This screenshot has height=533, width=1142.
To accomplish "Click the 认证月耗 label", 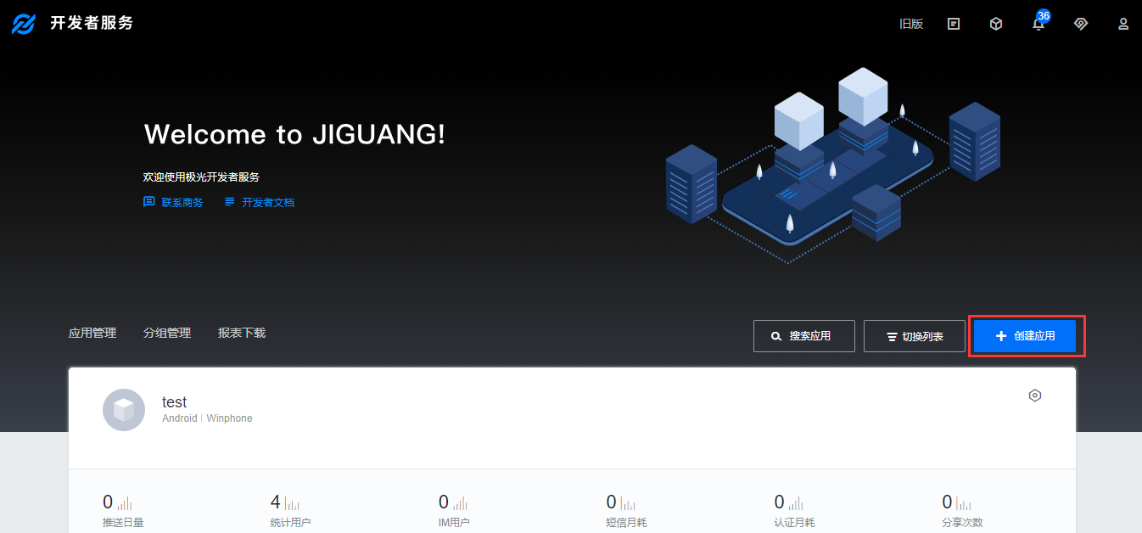I will point(795,523).
